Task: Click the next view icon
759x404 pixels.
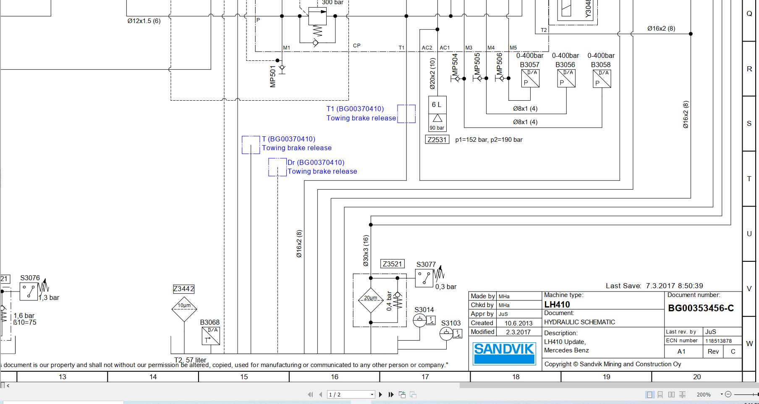Action: point(413,394)
